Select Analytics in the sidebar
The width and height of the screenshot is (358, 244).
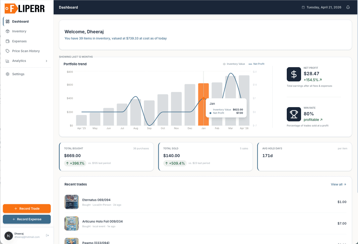27,61
